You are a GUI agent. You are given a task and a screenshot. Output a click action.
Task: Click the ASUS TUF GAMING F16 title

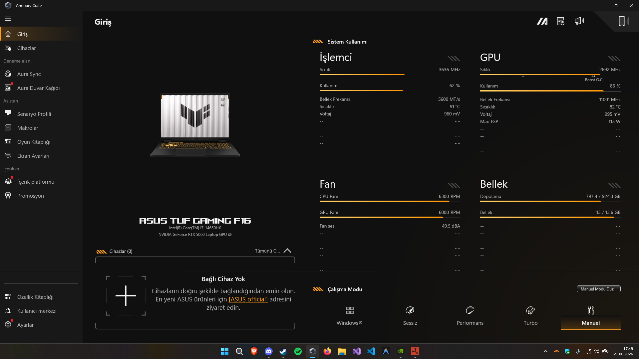pos(195,221)
